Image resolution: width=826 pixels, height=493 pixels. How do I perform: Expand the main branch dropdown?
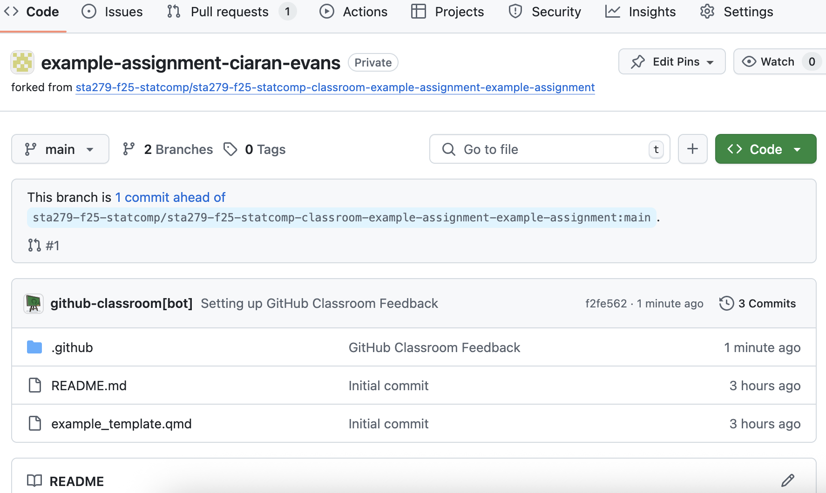tap(60, 149)
